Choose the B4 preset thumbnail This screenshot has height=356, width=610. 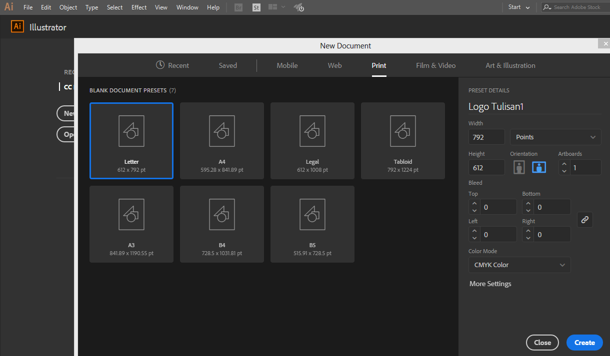(x=222, y=224)
